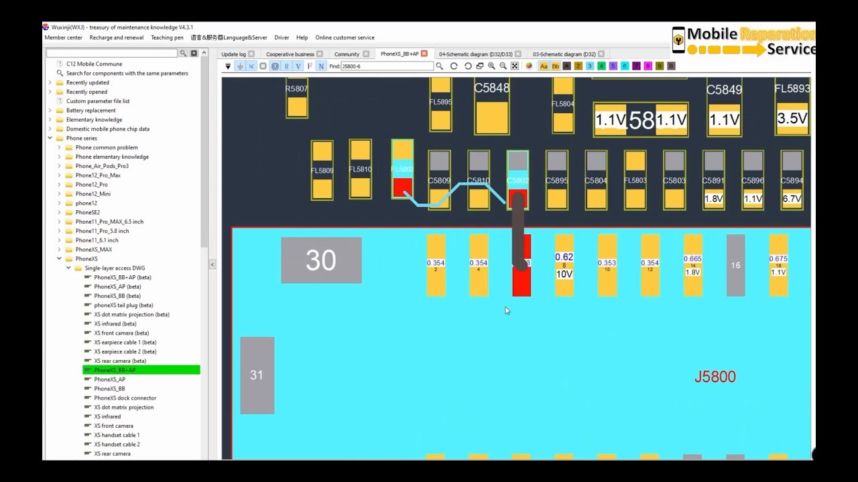Open the Member center menu
This screenshot has width=858, height=482.
pos(64,37)
